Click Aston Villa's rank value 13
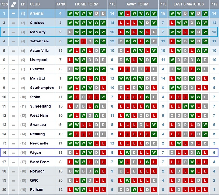 click(x=60, y=51)
